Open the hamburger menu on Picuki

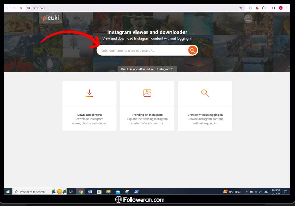pos(248,19)
